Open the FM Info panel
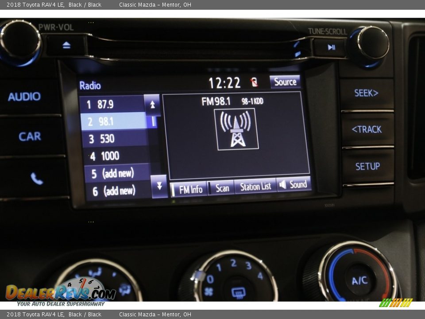Viewport: 425px width, 319px height. pyautogui.click(x=189, y=189)
